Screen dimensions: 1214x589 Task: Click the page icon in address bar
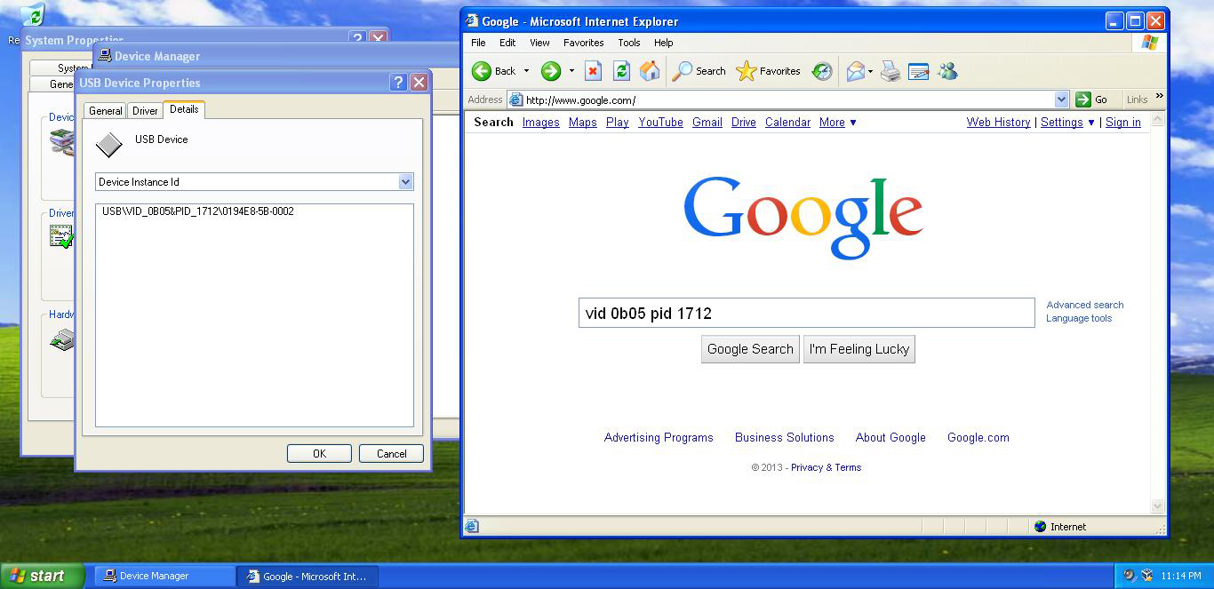pyautogui.click(x=515, y=99)
